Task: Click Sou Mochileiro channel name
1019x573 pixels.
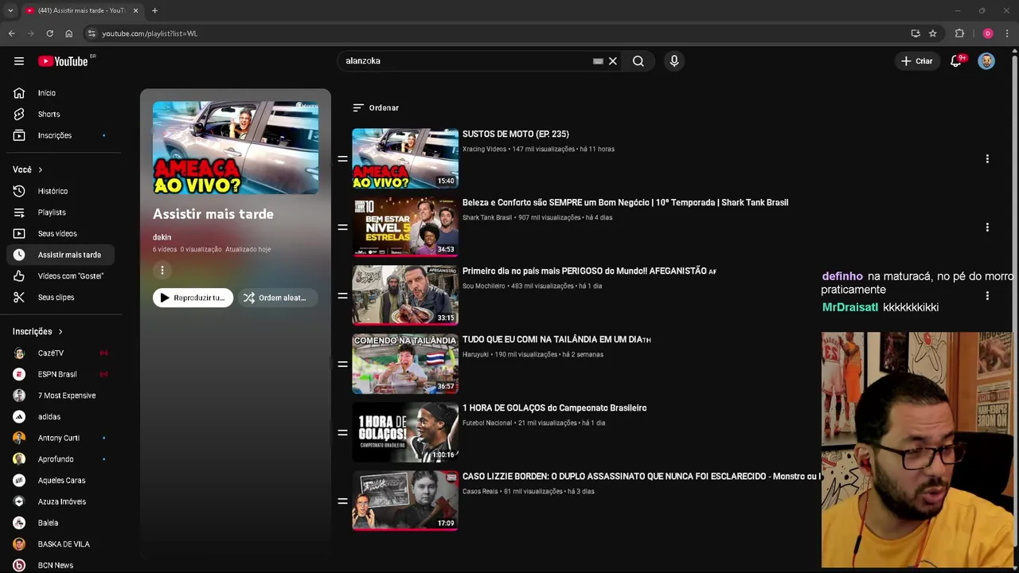Action: pyautogui.click(x=484, y=286)
